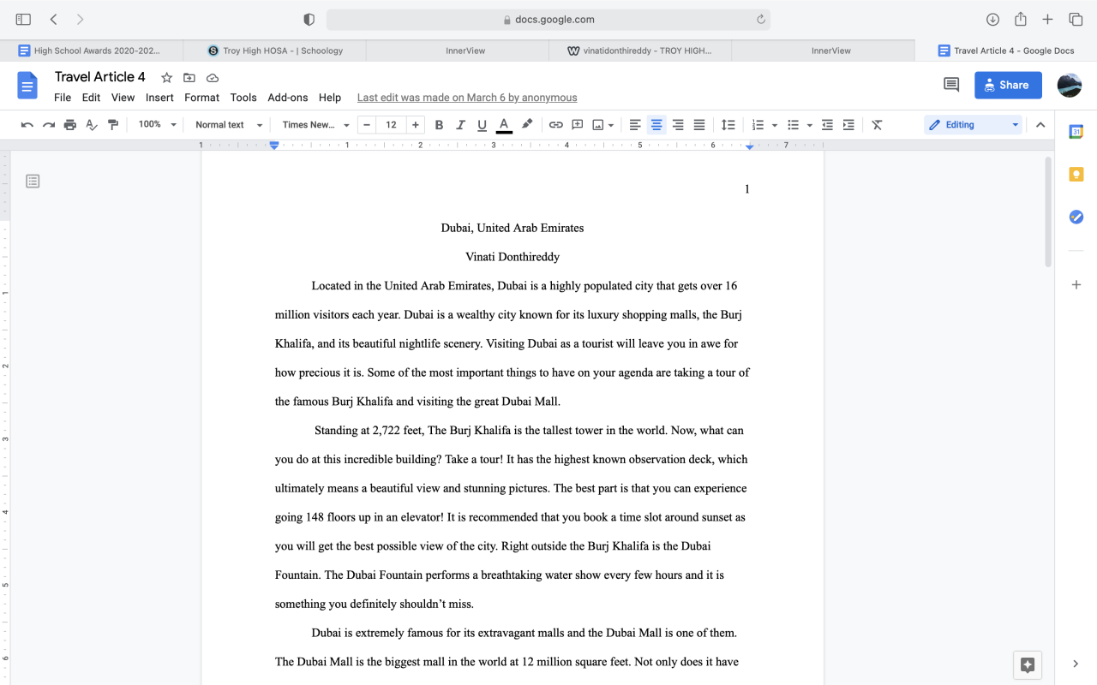Viewport: 1097px width, 685px height.
Task: Print the document using printer icon
Action: (x=70, y=125)
